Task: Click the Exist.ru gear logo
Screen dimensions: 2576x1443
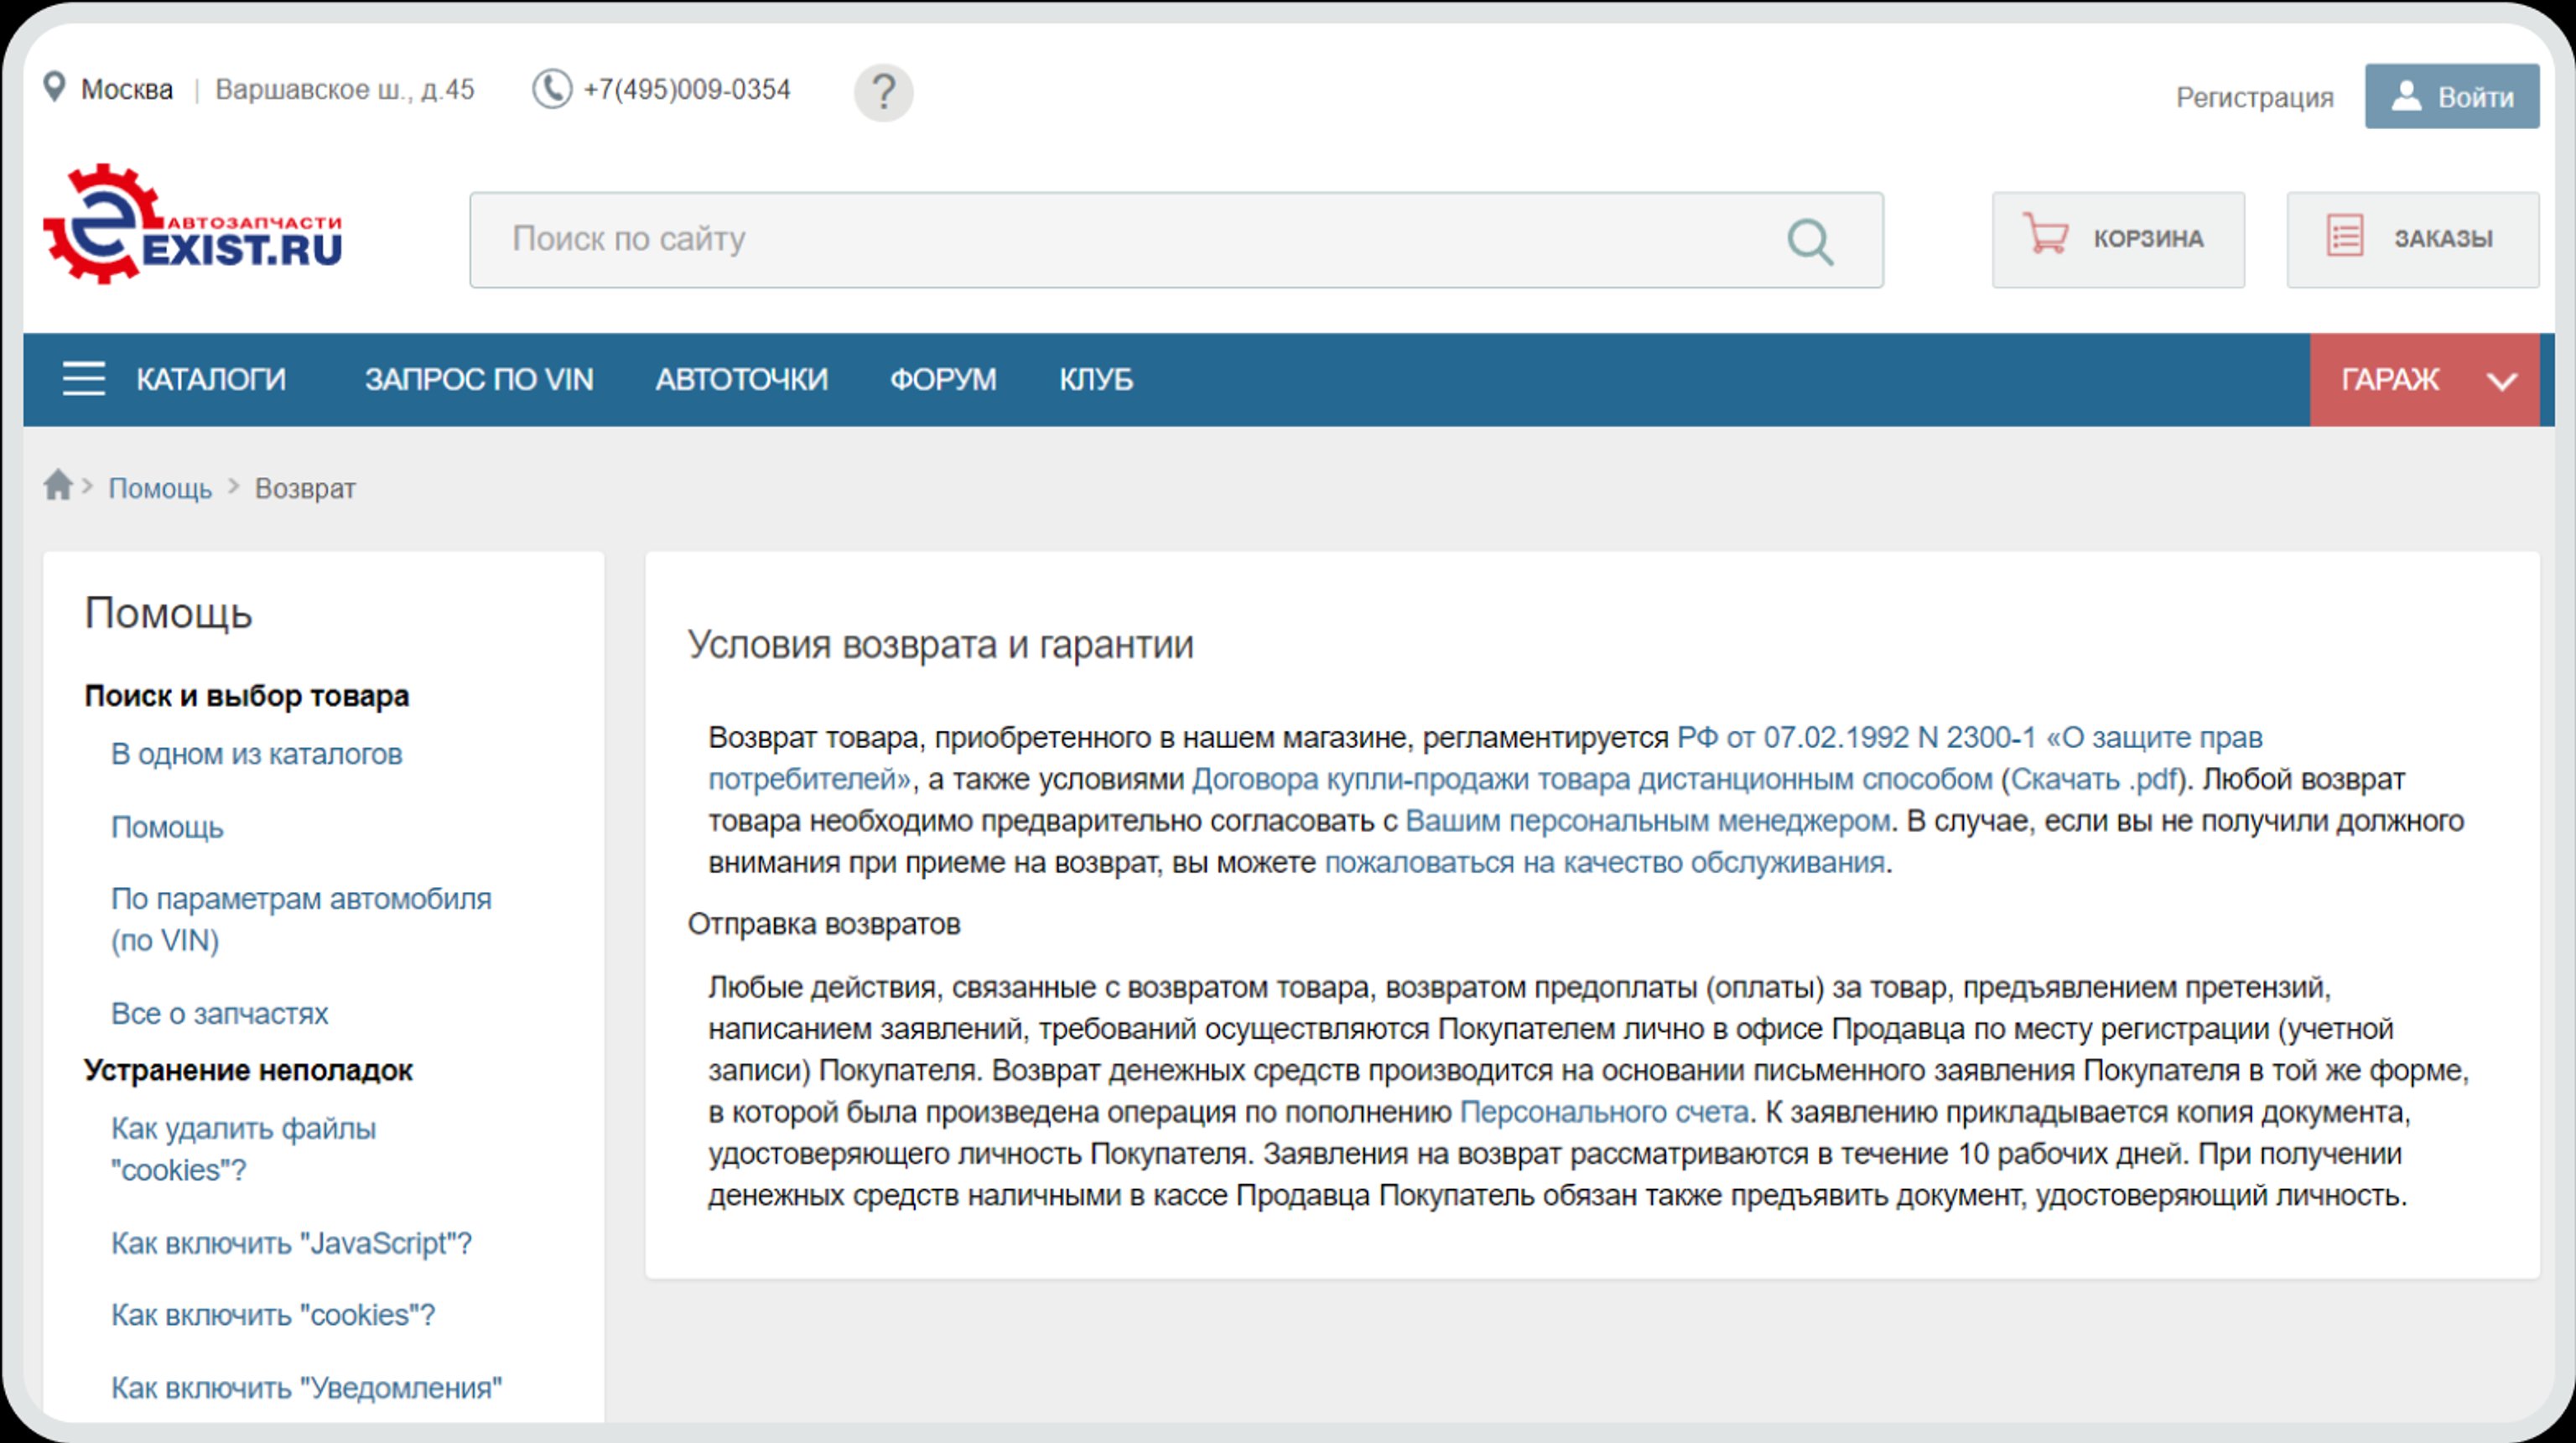Action: click(x=192, y=225)
